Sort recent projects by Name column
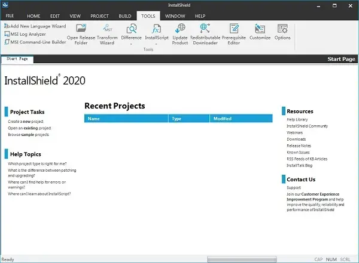 pos(126,119)
